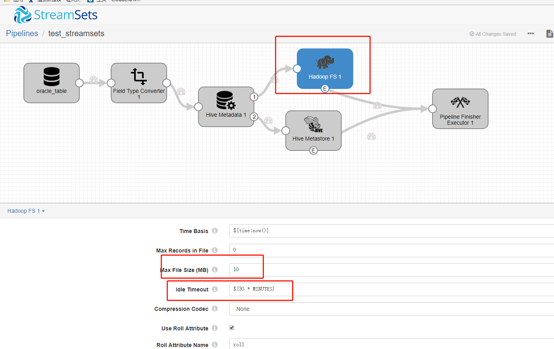Viewport: 554px width, 349px height.
Task: Select the Pipeline Finisher Executor 1 stage
Action: pyautogui.click(x=460, y=109)
